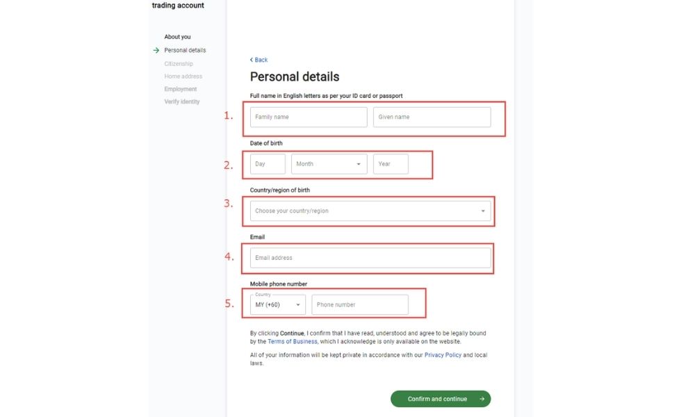Select Home address step
The height and width of the screenshot is (417, 695).
[x=183, y=76]
